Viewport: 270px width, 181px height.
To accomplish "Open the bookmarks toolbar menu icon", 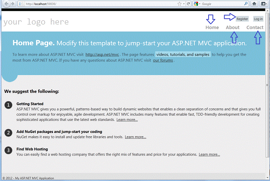I will tap(264, 3).
